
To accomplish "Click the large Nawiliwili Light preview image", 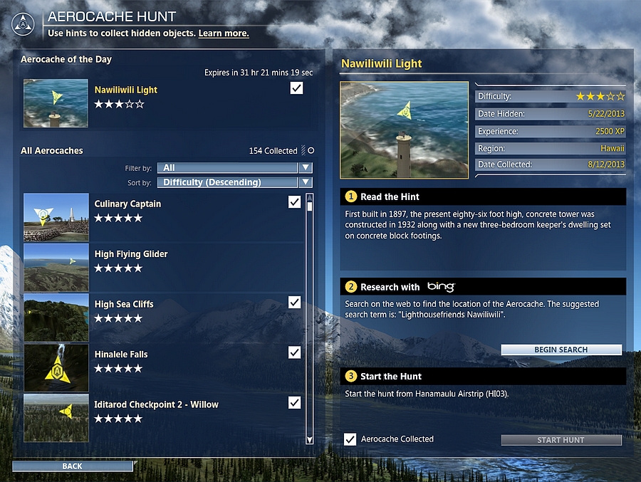I will click(x=405, y=130).
